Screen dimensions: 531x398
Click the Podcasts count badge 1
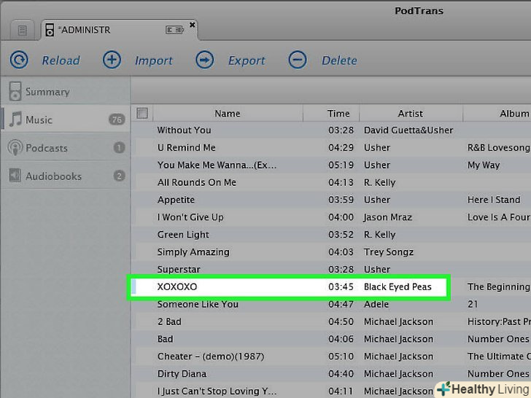[119, 147]
